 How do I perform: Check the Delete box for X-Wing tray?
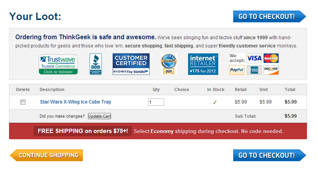[x=23, y=102]
